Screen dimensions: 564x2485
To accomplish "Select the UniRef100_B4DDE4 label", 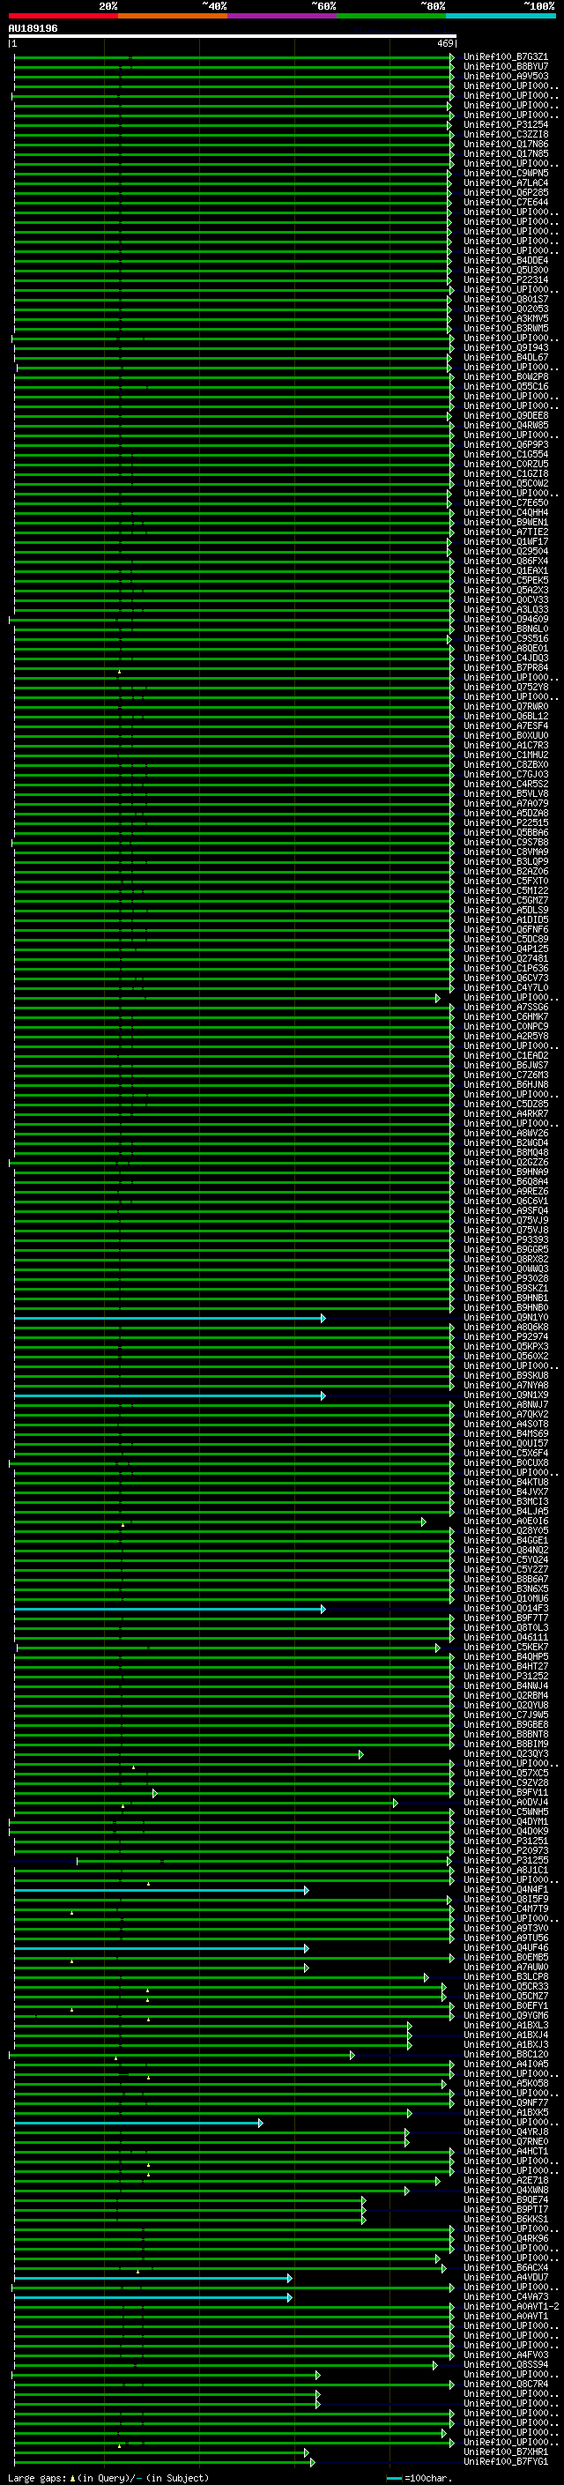I will pos(506,260).
